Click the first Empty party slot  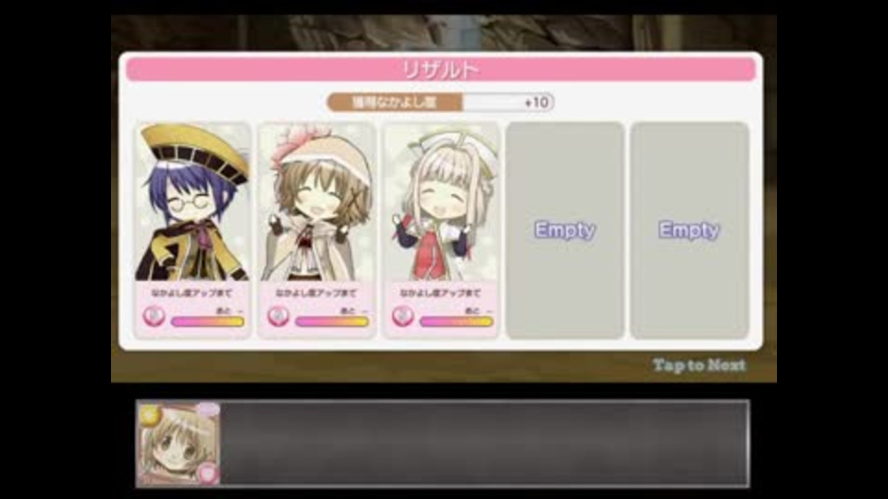tap(564, 230)
